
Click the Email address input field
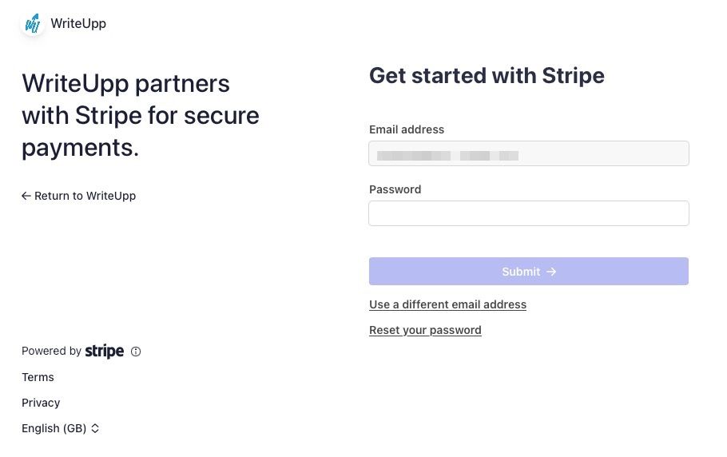(528, 153)
